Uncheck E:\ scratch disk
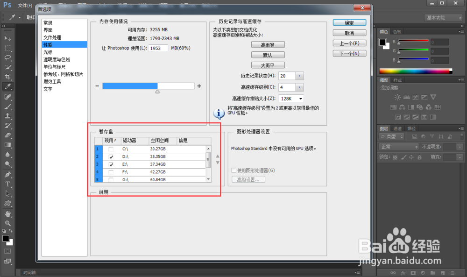The height and width of the screenshot is (277, 467). pos(111,164)
